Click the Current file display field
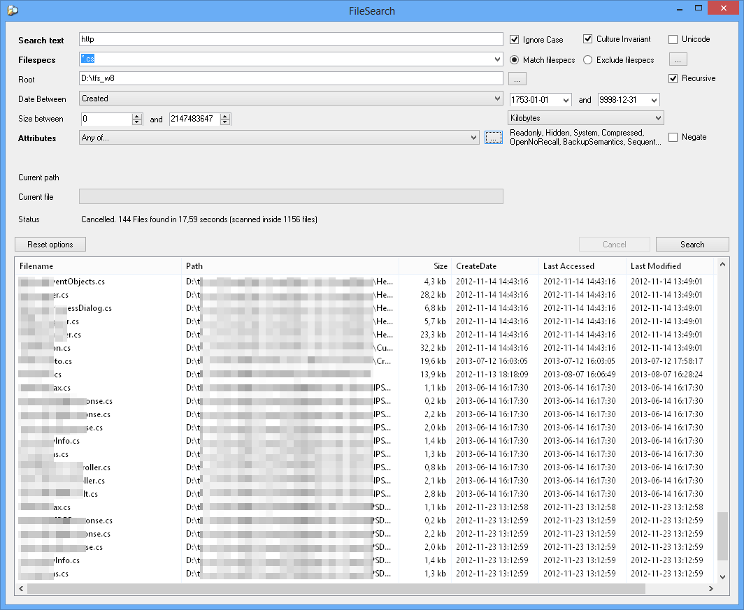 [x=291, y=196]
